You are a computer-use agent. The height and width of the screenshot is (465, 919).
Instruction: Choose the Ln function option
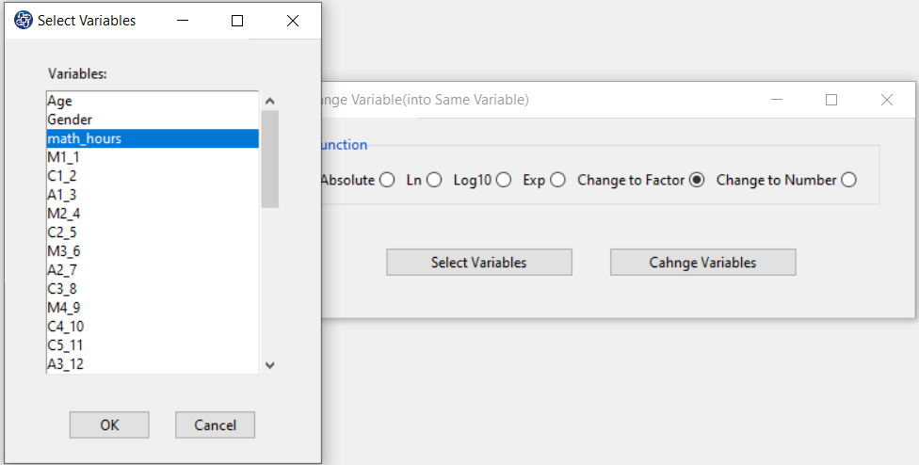pyautogui.click(x=434, y=180)
